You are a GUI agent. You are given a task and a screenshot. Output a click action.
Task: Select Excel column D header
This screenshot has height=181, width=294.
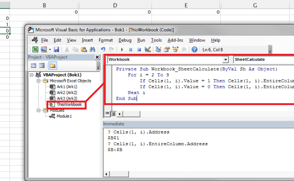tap(115, 5)
